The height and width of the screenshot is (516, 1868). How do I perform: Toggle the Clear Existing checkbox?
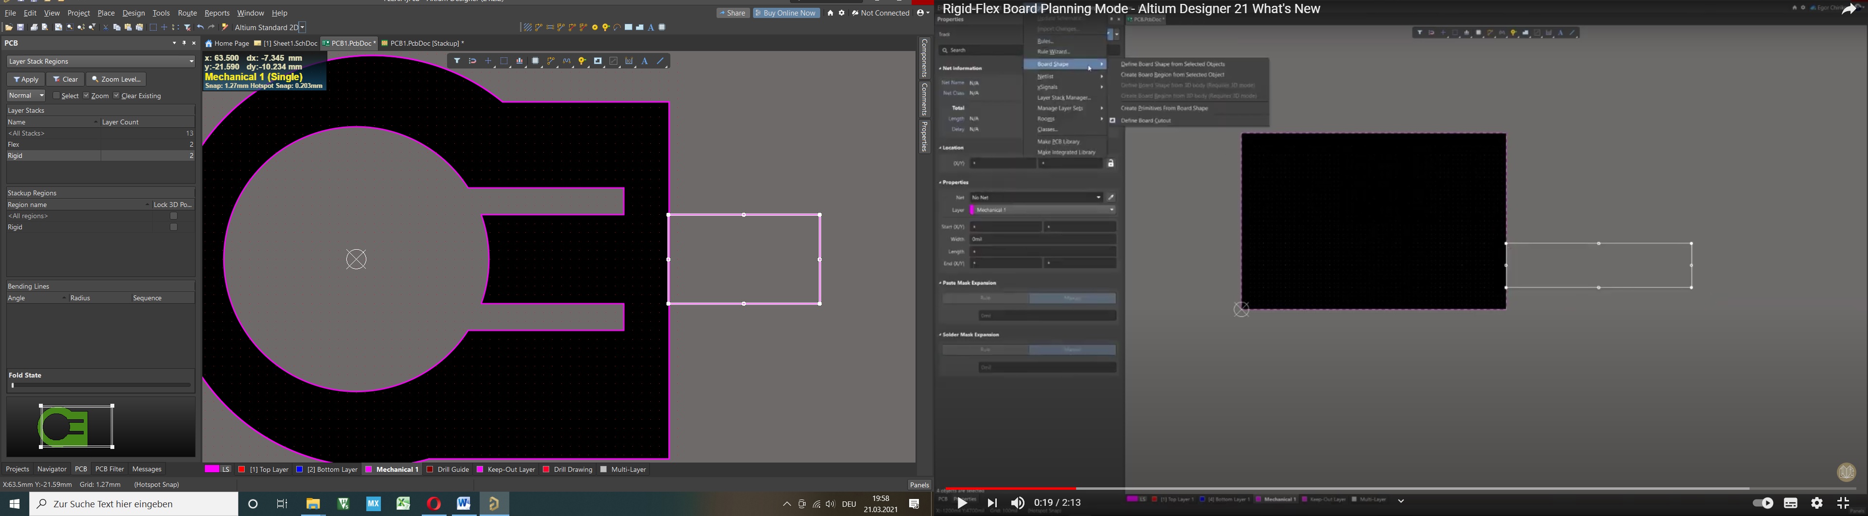(117, 96)
